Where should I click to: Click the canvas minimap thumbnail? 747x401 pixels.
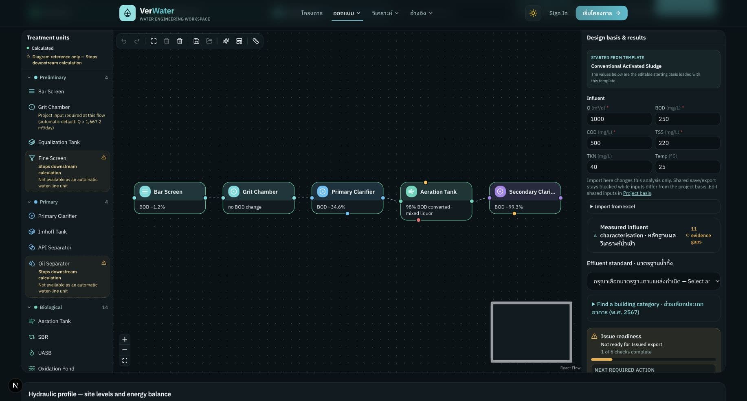tap(532, 332)
